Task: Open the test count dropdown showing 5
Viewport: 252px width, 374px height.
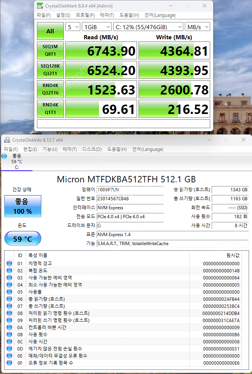Action: [x=73, y=27]
